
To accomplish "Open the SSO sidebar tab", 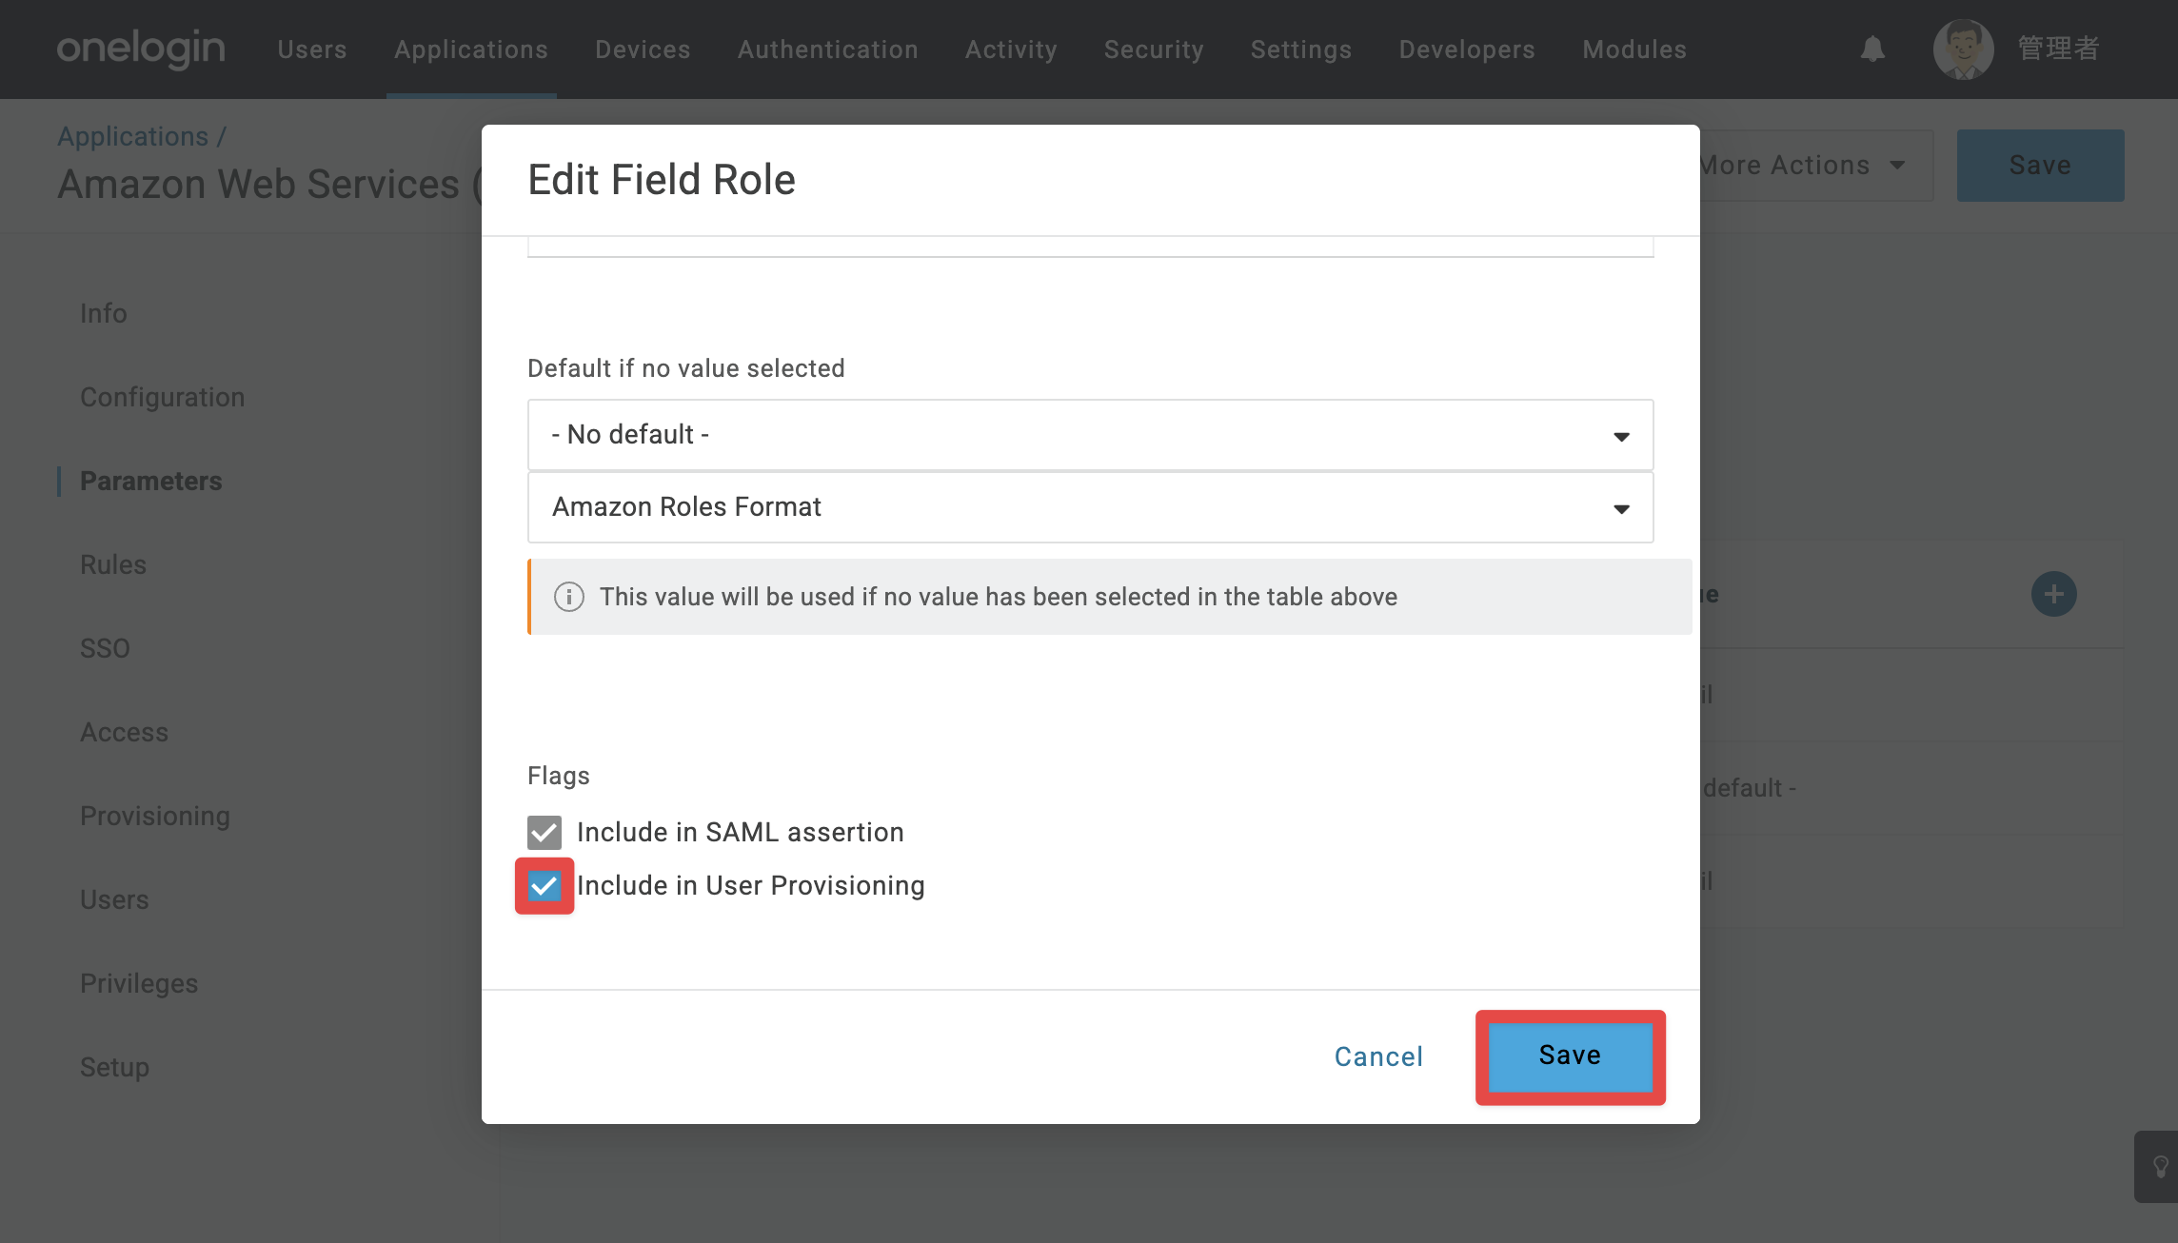I will coord(105,648).
